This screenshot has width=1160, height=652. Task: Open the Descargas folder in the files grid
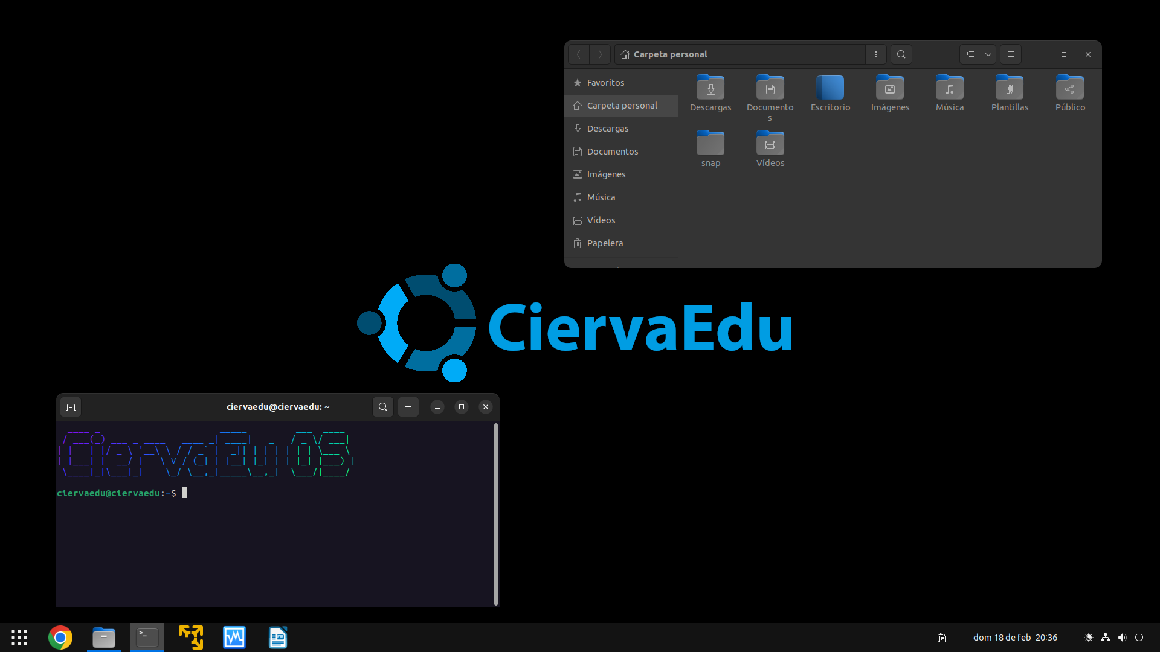tap(710, 94)
